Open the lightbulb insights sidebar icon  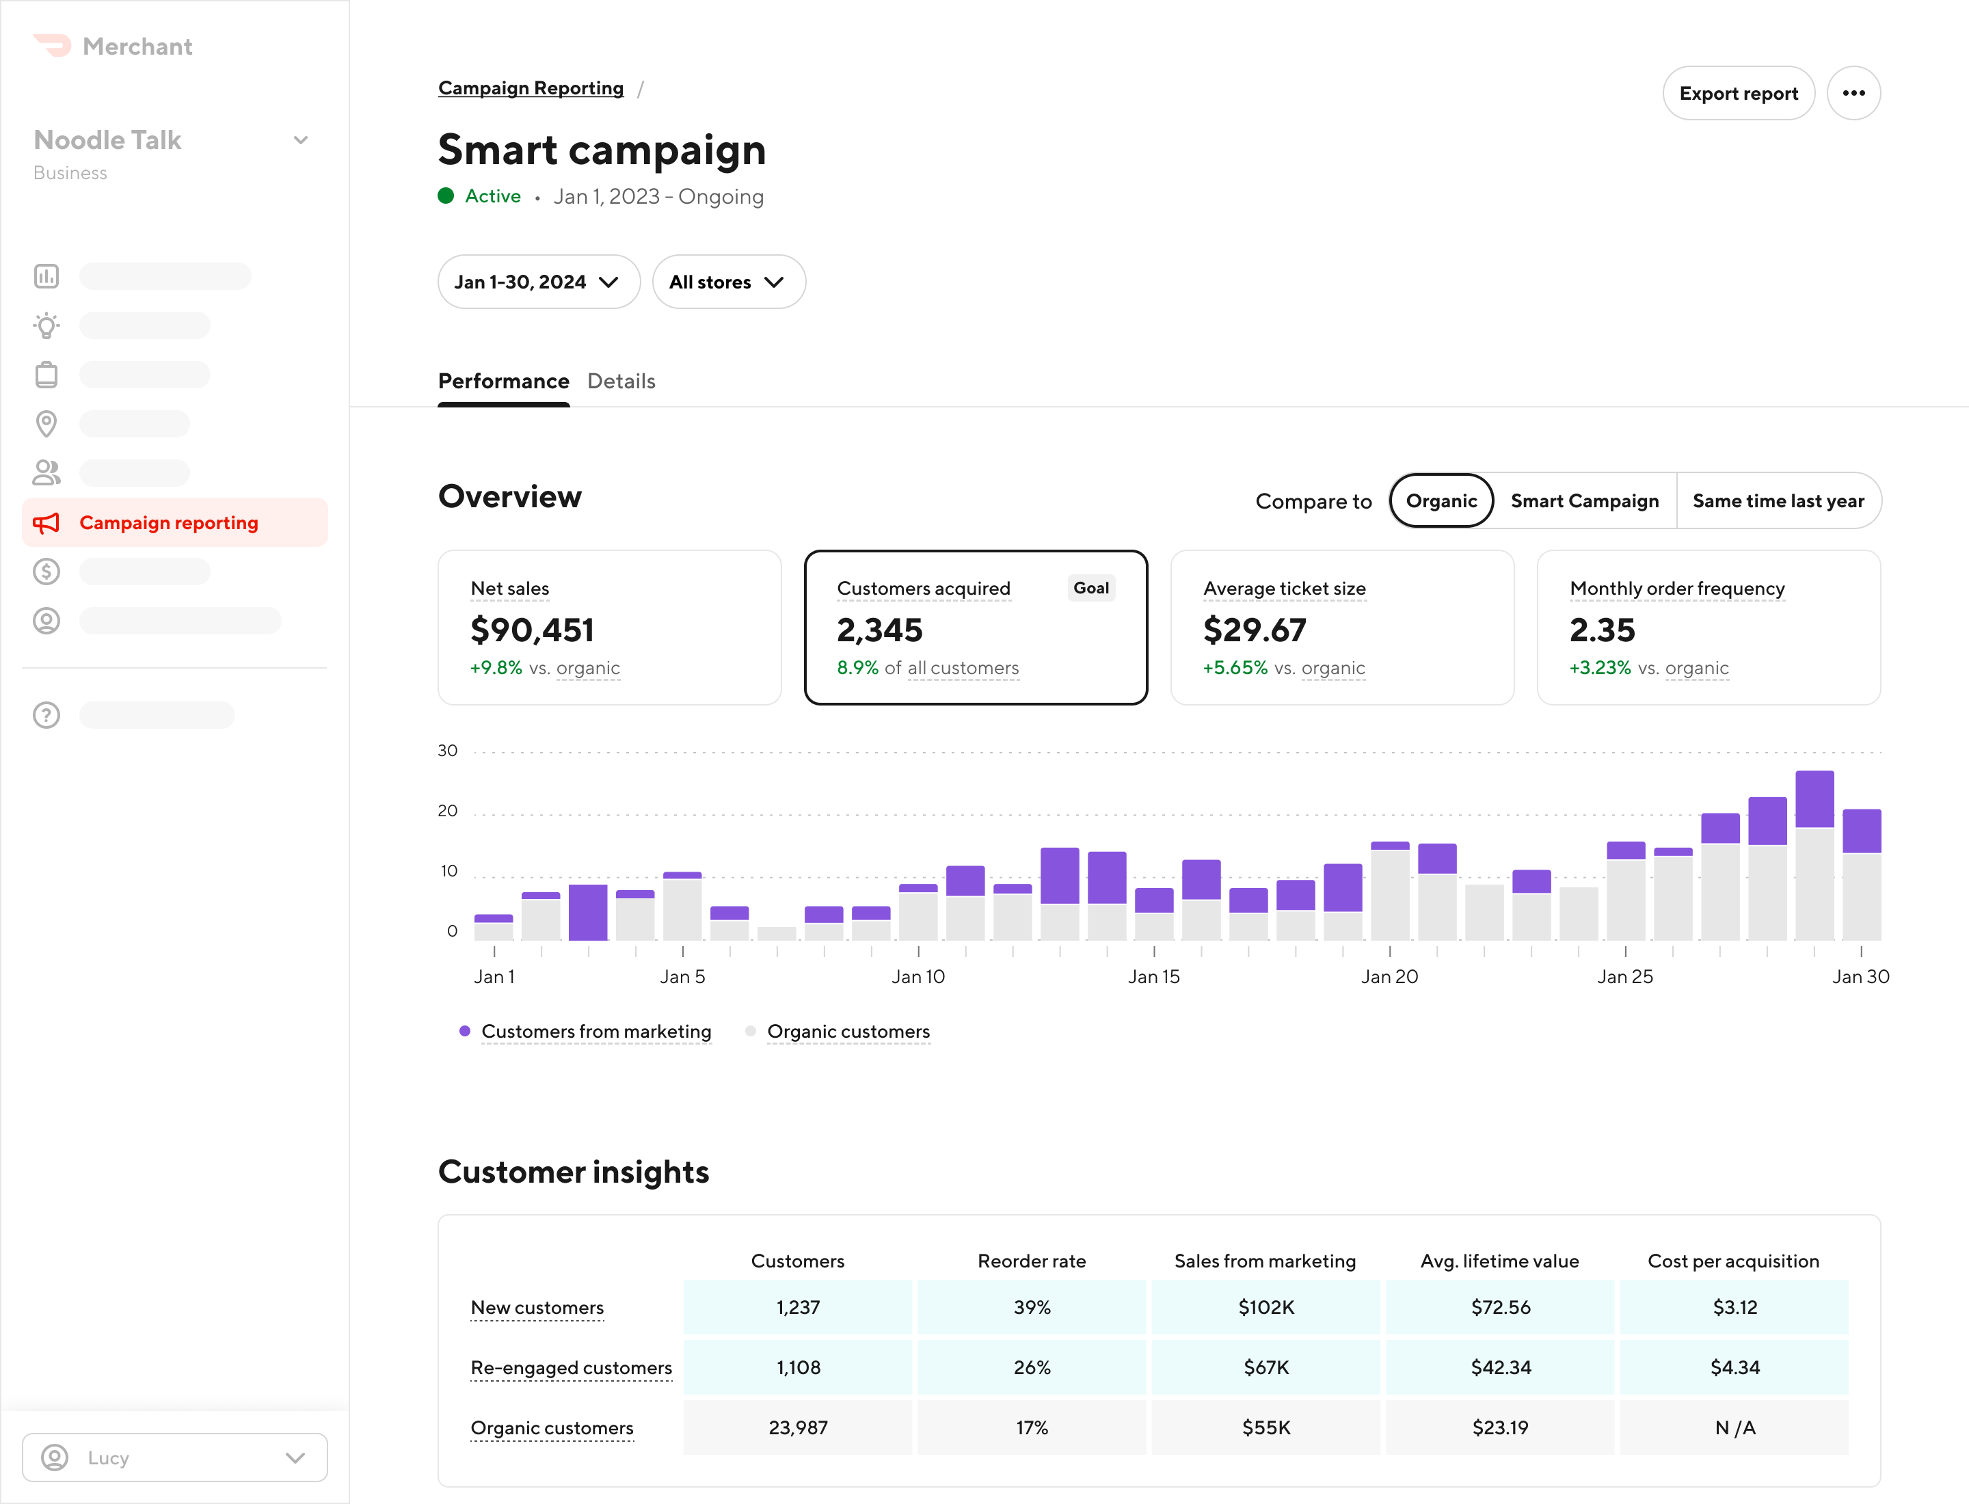(46, 325)
